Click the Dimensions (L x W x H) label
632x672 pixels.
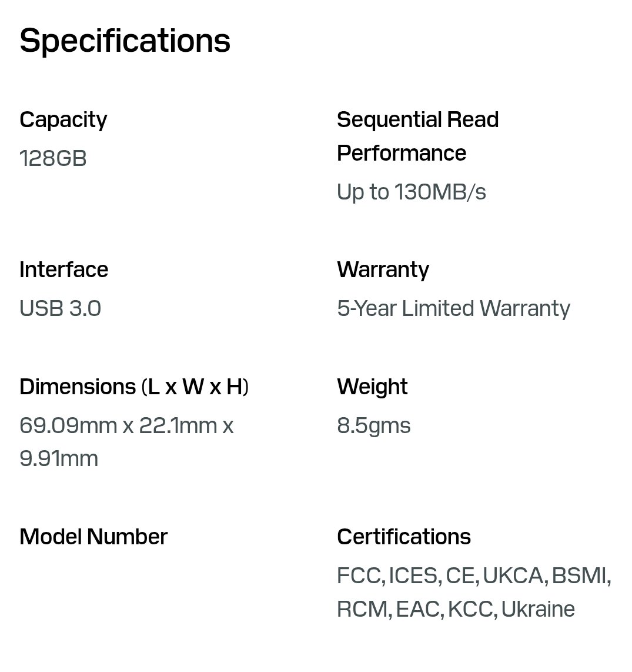click(134, 387)
